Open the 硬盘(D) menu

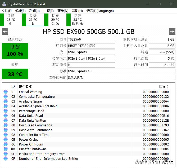(x=63, y=11)
